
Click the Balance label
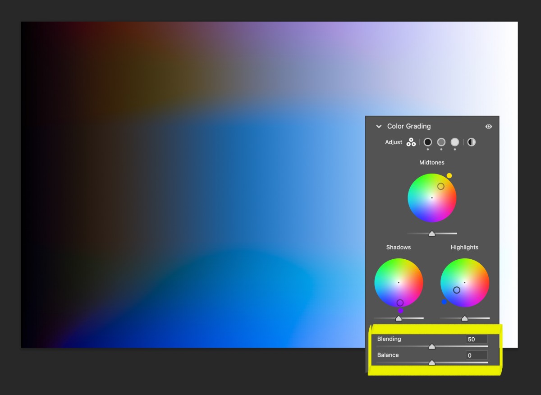(388, 355)
